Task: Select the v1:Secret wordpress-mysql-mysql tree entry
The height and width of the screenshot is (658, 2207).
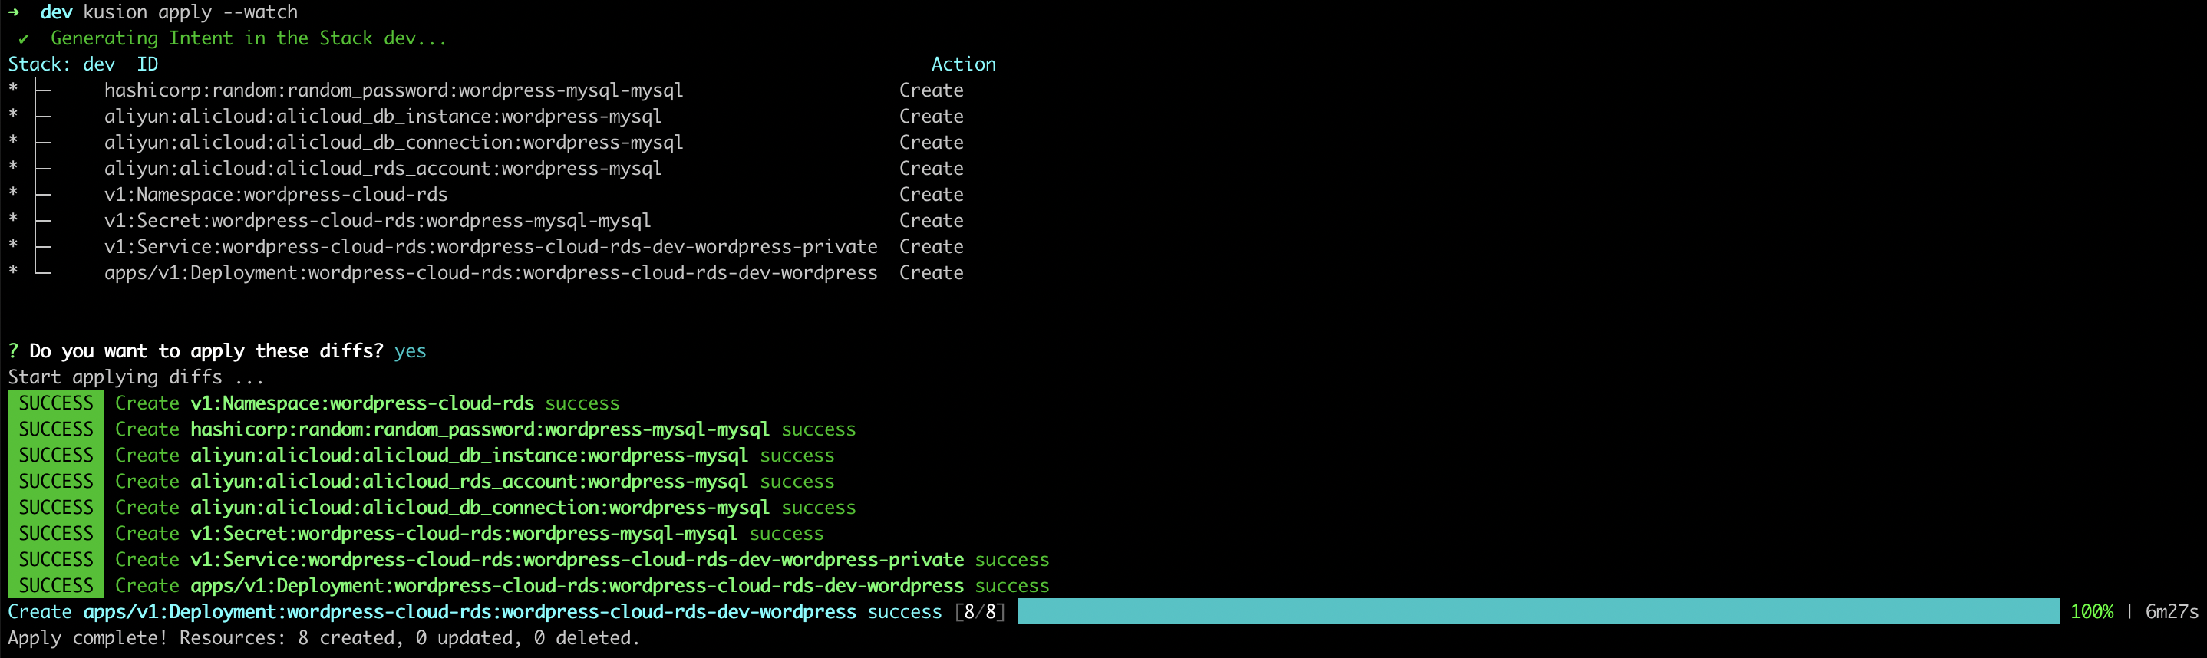Action: [x=377, y=221]
